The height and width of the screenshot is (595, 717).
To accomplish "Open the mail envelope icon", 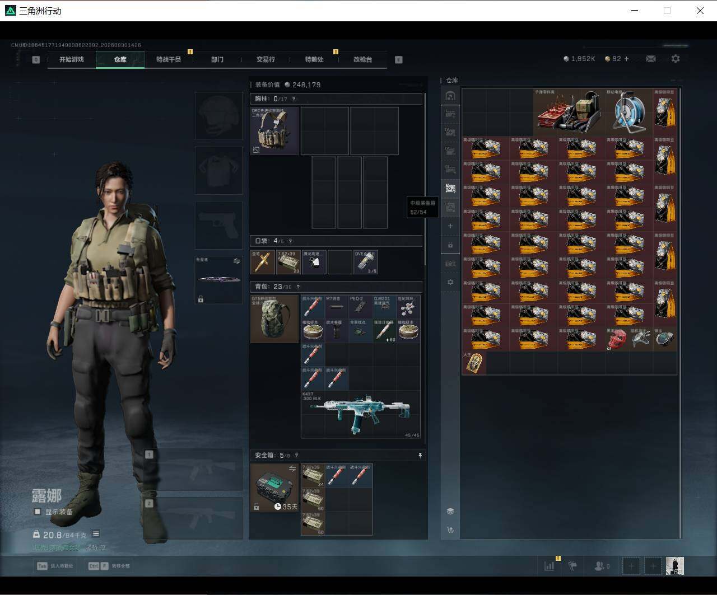I will point(651,59).
